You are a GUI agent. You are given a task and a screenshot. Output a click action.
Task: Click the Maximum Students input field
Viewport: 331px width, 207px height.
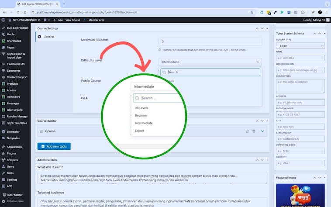tap(210, 42)
